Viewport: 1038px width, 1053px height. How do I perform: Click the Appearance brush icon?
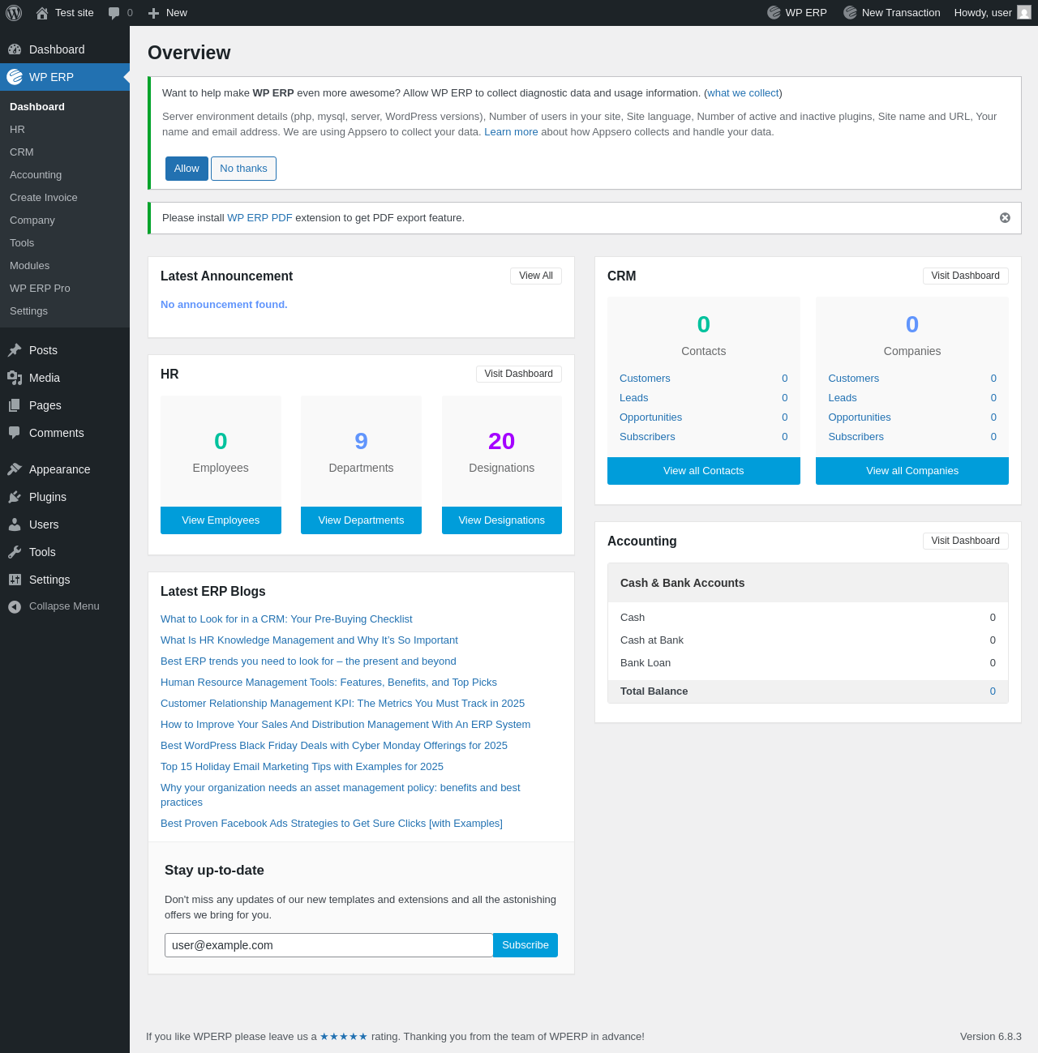[x=15, y=469]
